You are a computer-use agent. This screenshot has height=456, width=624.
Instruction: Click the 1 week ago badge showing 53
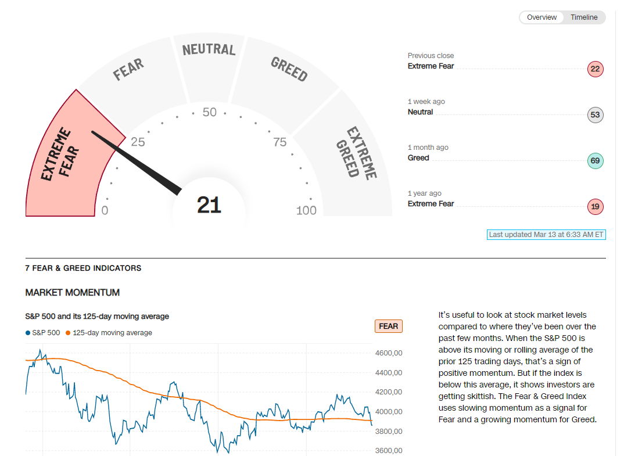click(595, 115)
